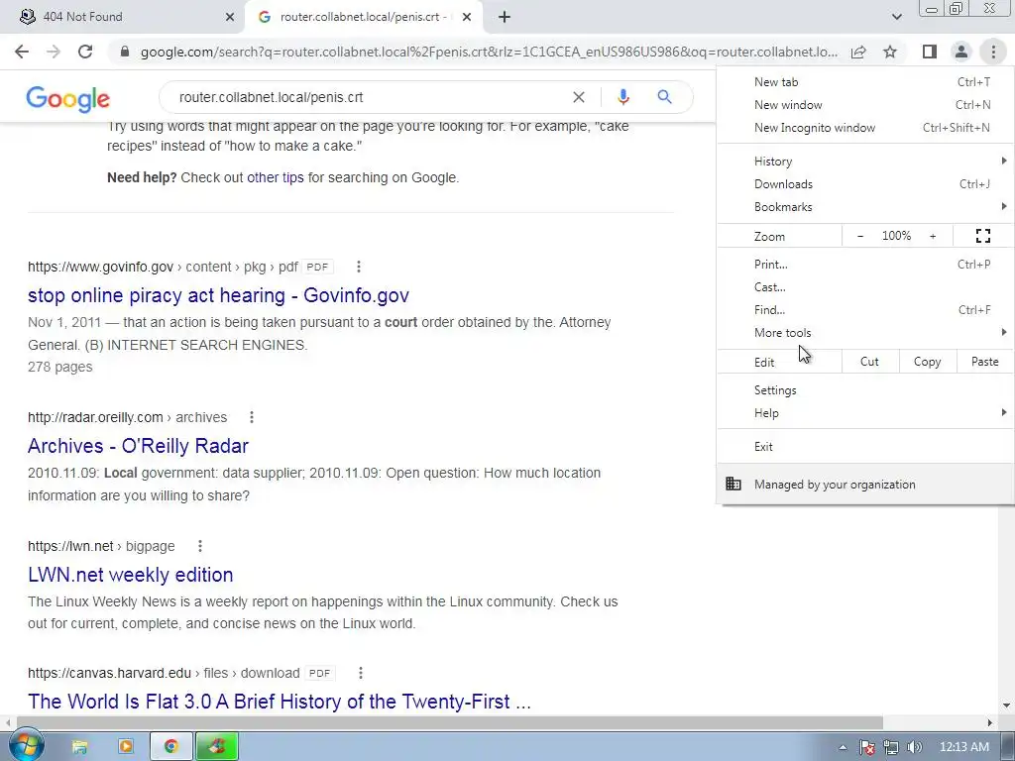Click the volume speaker tray icon
The width and height of the screenshot is (1015, 761).
(914, 747)
